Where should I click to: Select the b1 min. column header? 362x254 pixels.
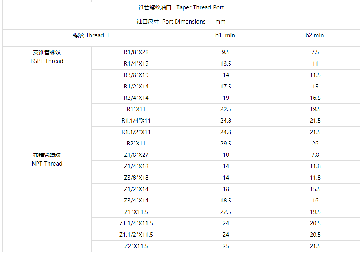click(x=226, y=38)
